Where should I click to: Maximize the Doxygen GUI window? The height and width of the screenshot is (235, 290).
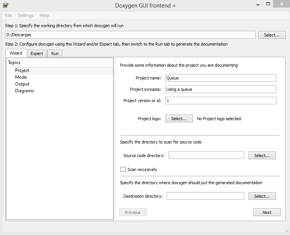[268, 4]
